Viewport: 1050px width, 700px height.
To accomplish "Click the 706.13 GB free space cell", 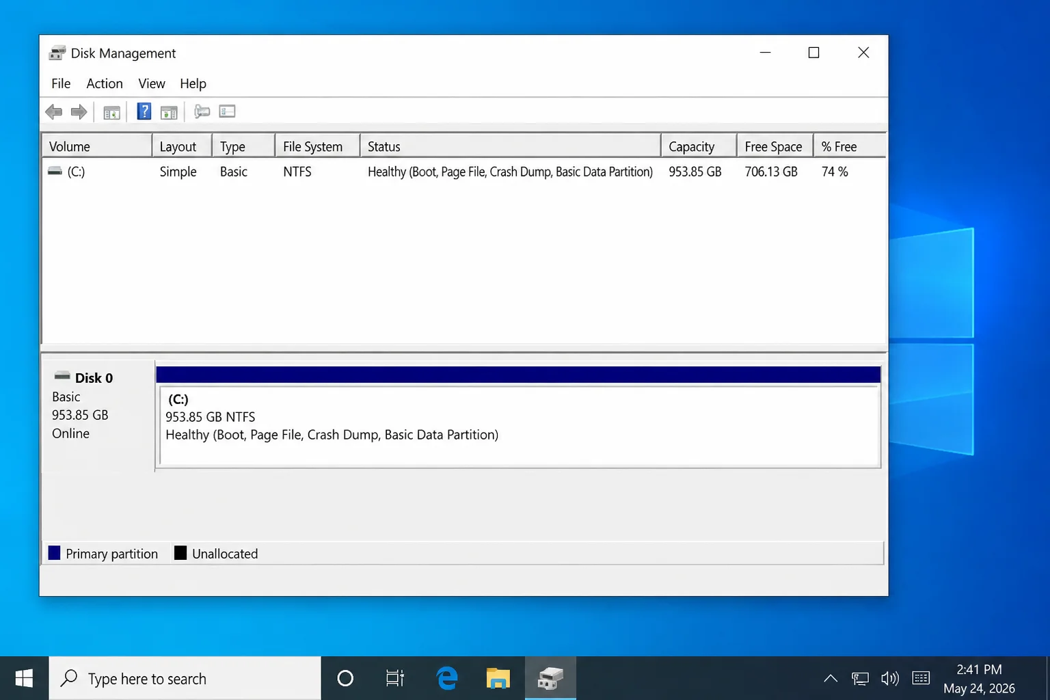I will point(771,172).
